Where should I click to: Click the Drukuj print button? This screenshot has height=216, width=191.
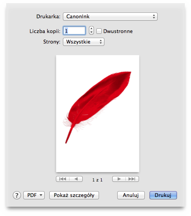(x=163, y=195)
